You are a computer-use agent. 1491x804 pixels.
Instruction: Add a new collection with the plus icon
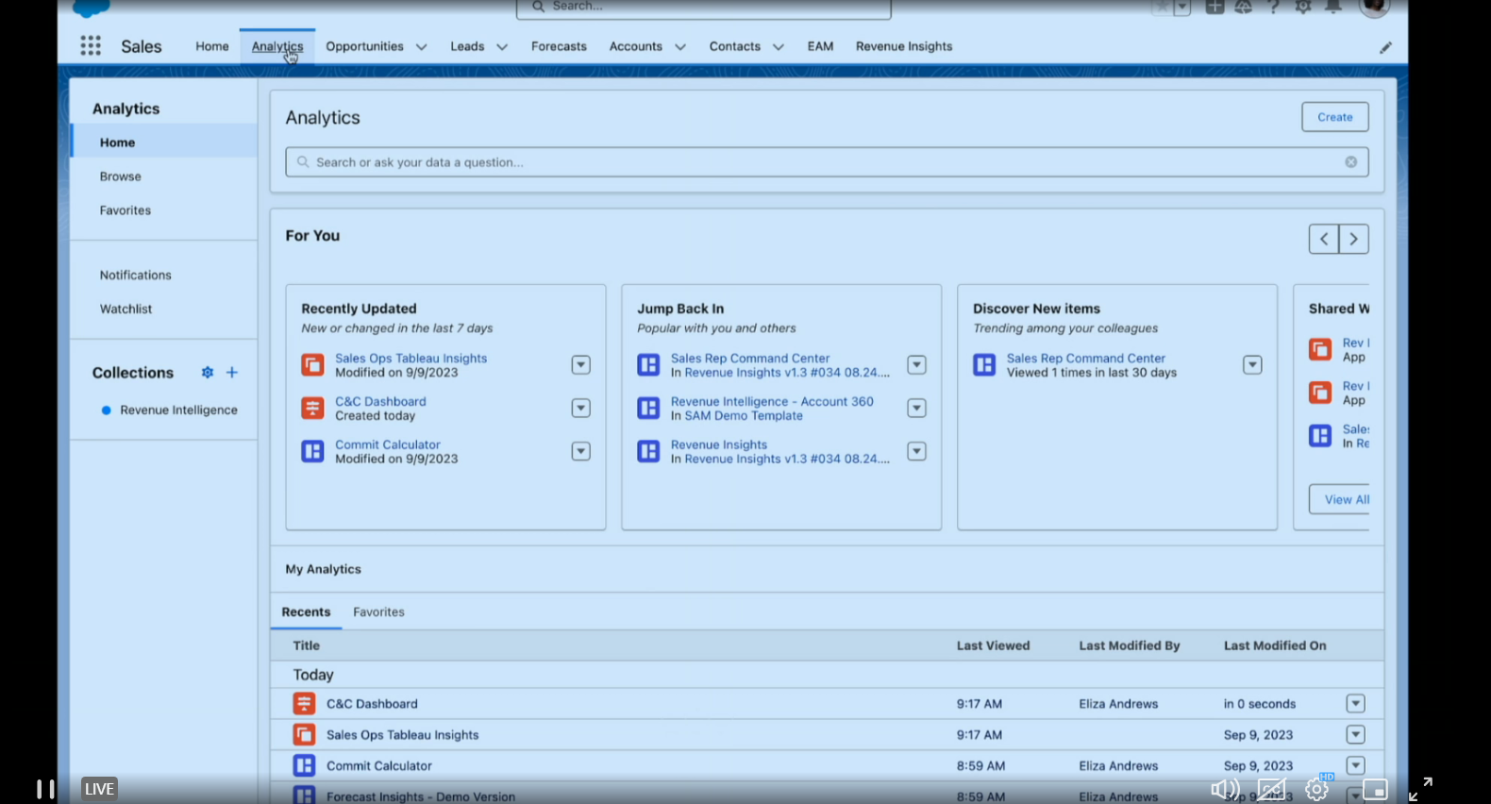232,373
